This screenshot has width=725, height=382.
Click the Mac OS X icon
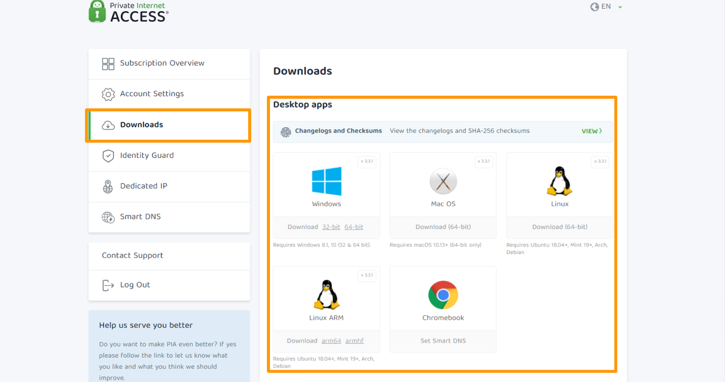click(443, 181)
